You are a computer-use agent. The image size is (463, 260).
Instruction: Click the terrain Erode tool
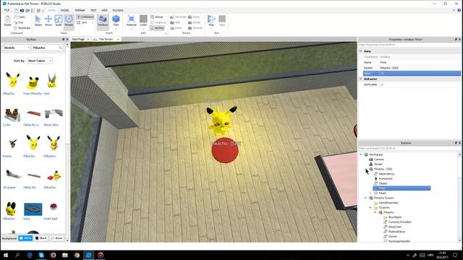(195, 22)
